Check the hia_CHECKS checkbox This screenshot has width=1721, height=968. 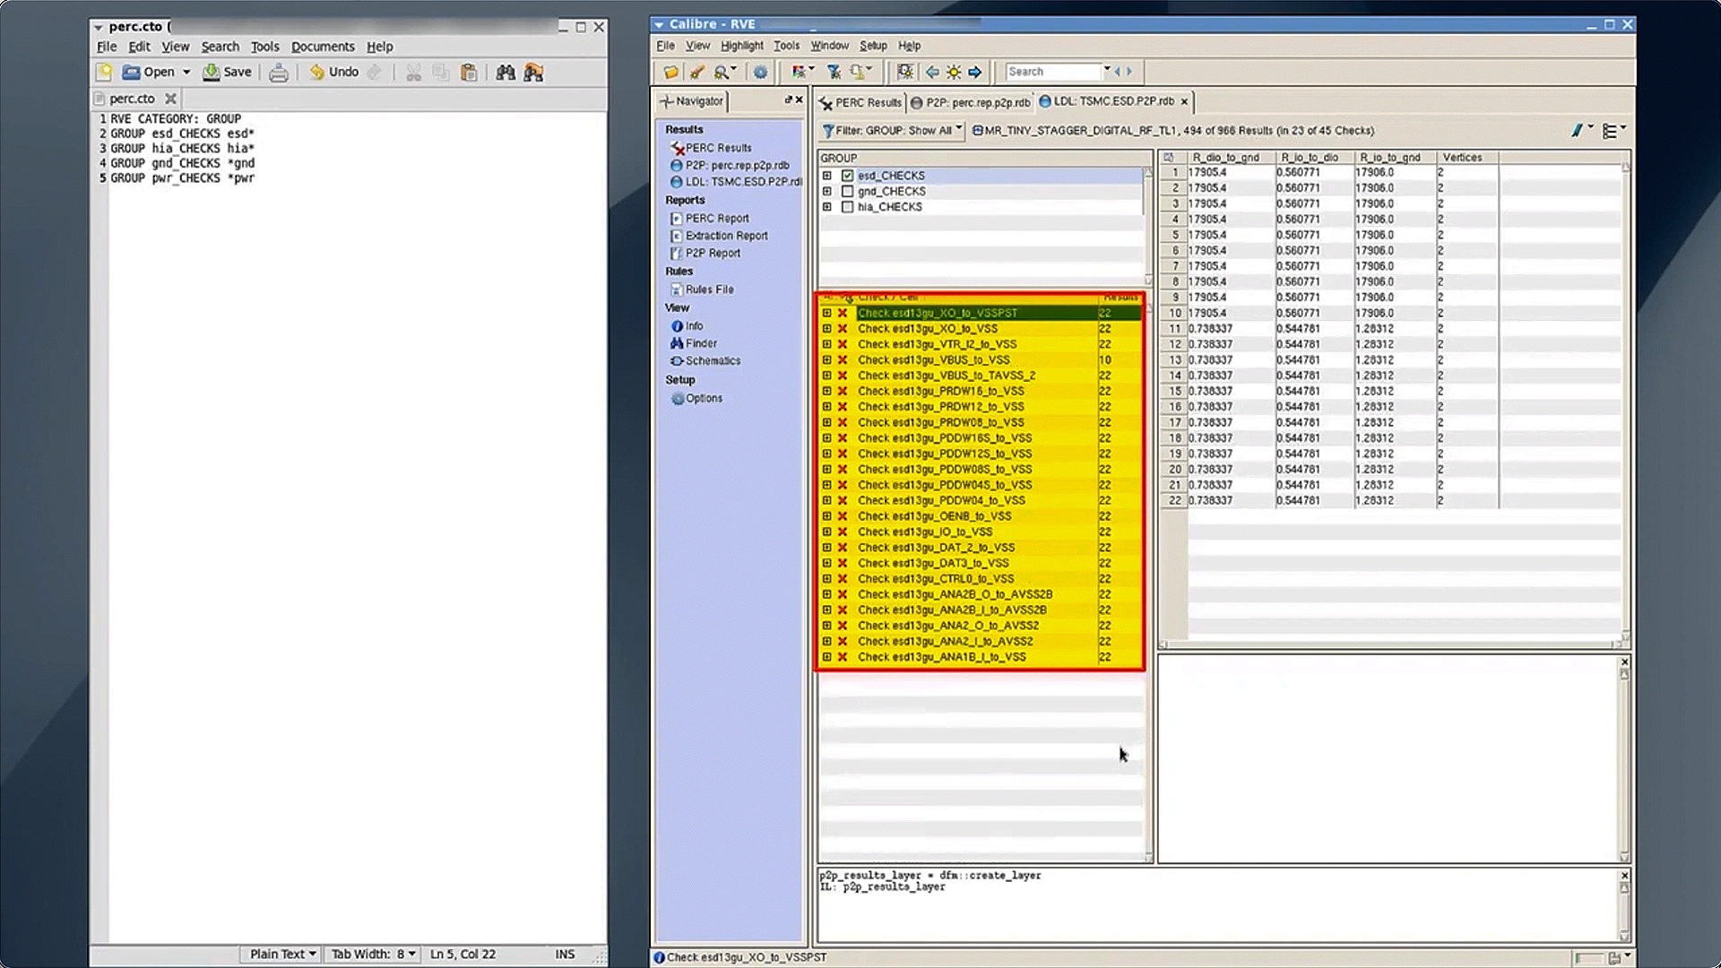847,207
